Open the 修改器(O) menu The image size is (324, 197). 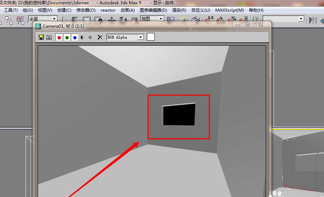click(x=86, y=10)
